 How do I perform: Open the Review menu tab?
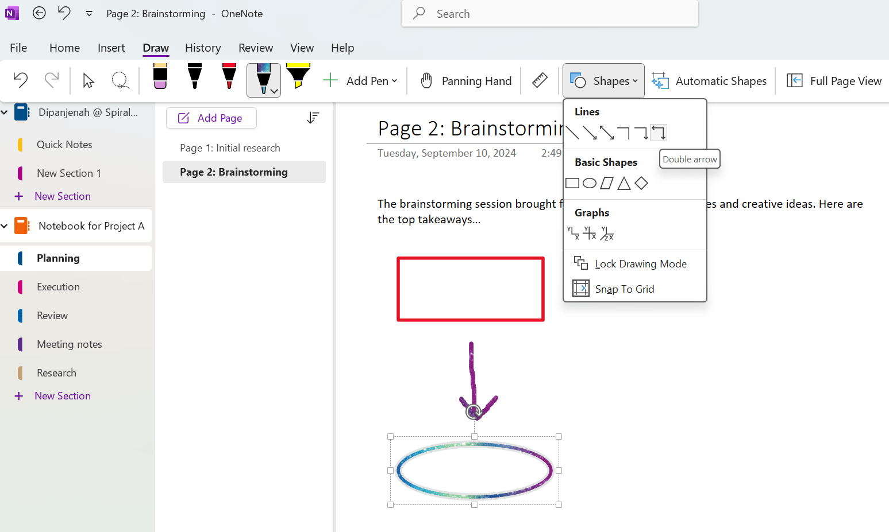(x=256, y=48)
